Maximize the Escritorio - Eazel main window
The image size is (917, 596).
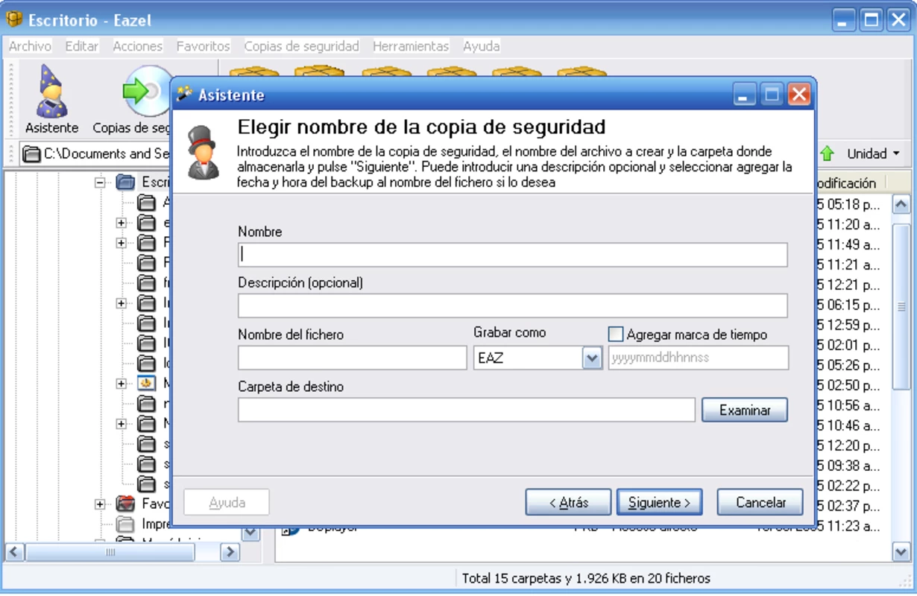(871, 19)
